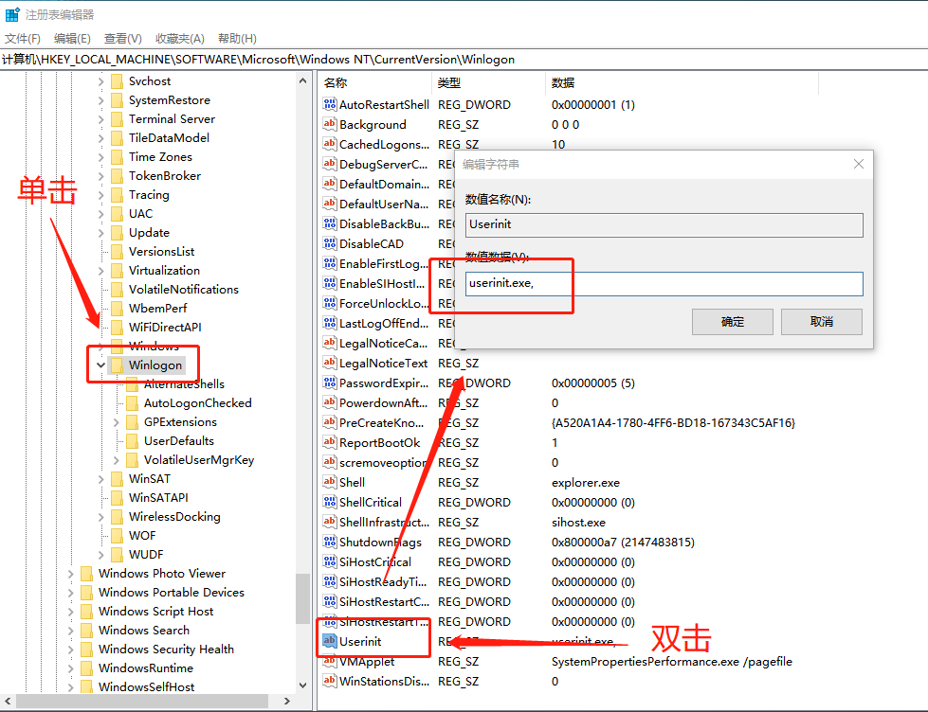Open the 查看(V) menu
928x712 pixels.
tap(123, 39)
